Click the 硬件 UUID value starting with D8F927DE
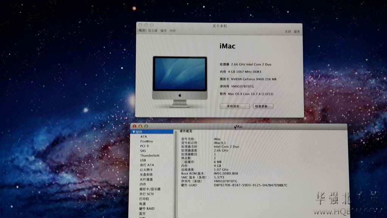Image resolution: width=387 pixels, height=218 pixels. [x=251, y=185]
